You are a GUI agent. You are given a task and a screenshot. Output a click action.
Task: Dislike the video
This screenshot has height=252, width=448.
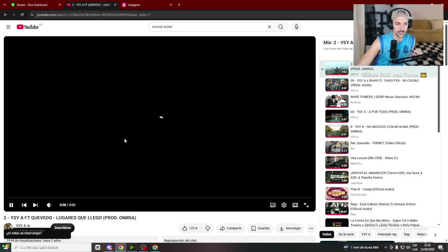point(208,228)
